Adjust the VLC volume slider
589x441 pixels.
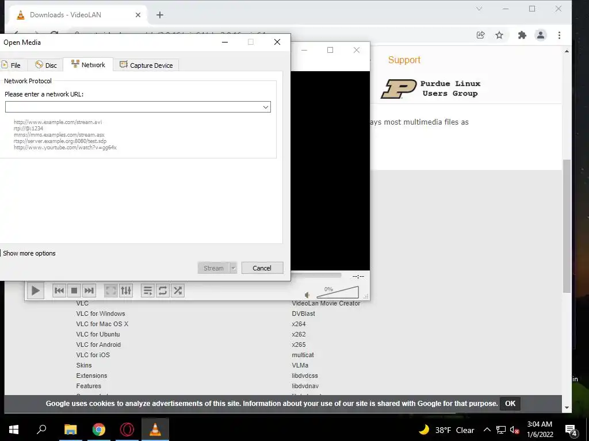point(338,292)
